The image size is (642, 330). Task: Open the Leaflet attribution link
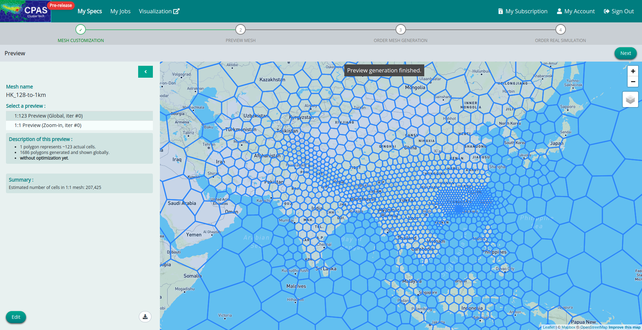[x=549, y=328]
